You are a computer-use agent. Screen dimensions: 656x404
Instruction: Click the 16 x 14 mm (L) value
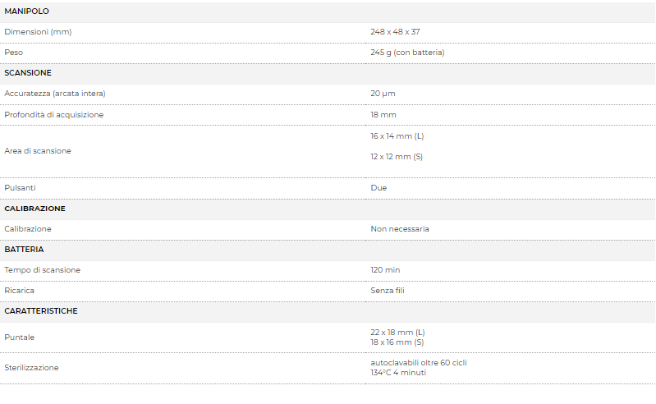(397, 136)
